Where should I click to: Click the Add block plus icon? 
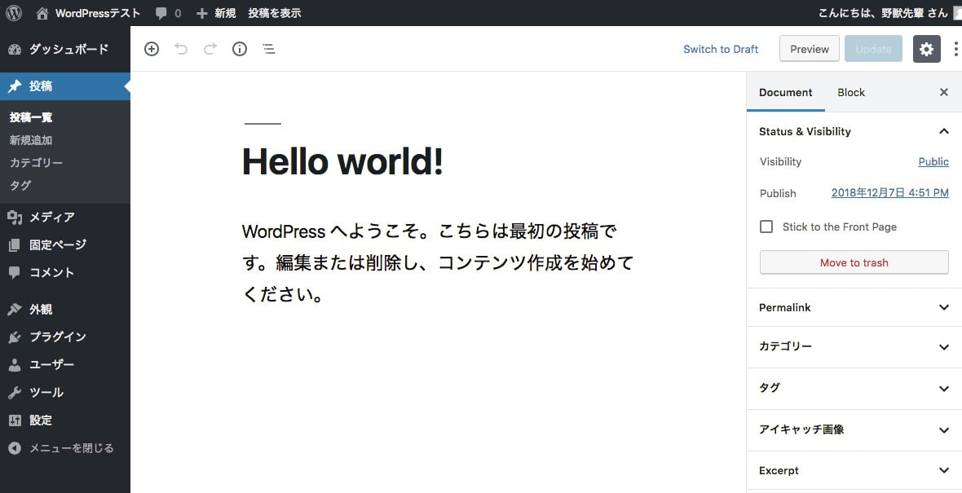[x=152, y=49]
